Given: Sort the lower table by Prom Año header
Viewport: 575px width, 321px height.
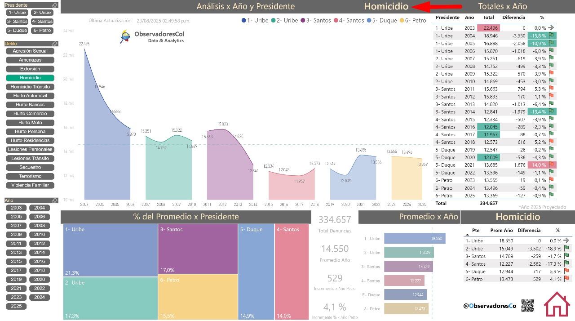Looking at the screenshot, I should (502, 230).
